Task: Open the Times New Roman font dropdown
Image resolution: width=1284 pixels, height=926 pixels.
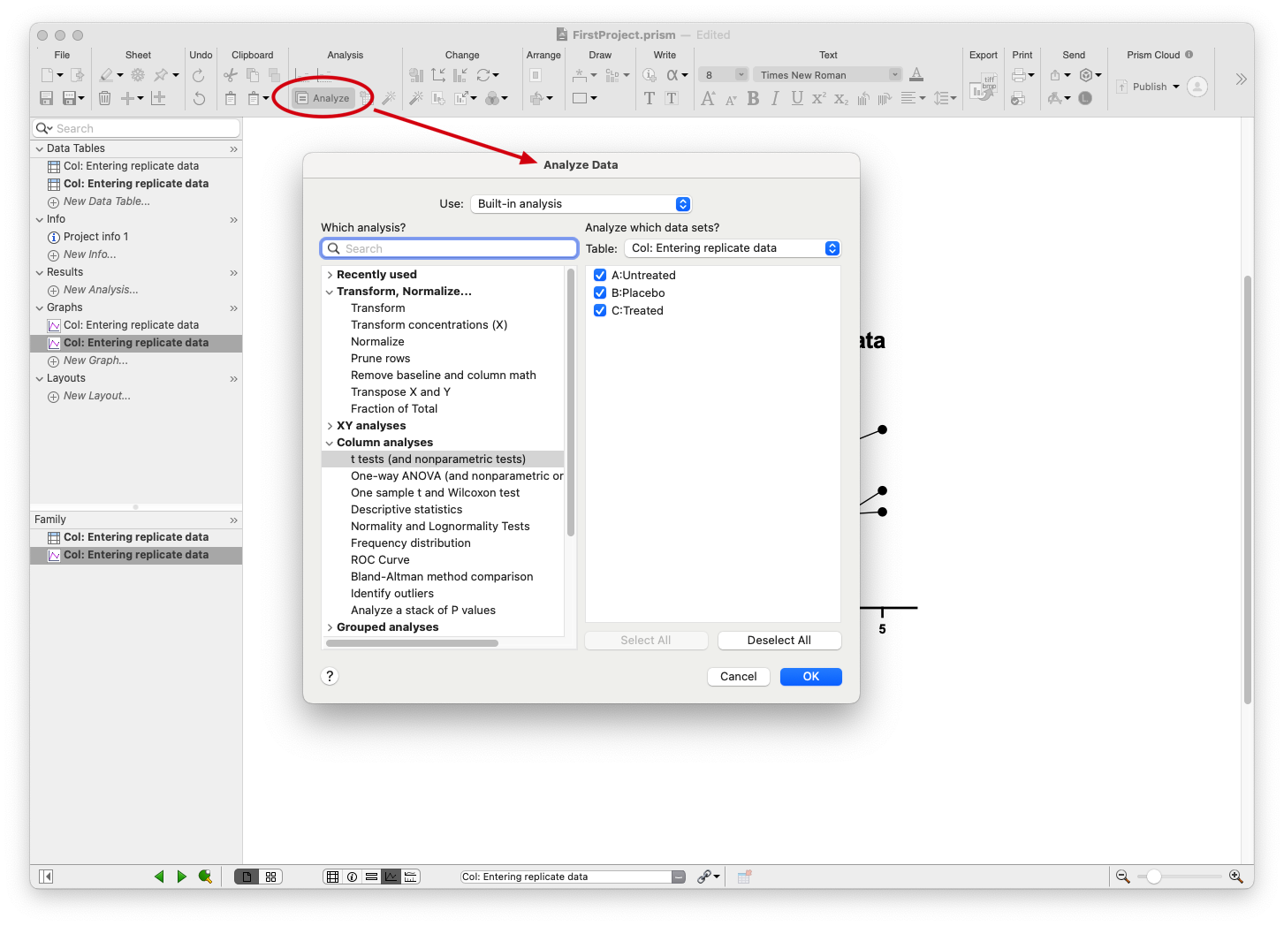Action: [x=828, y=75]
